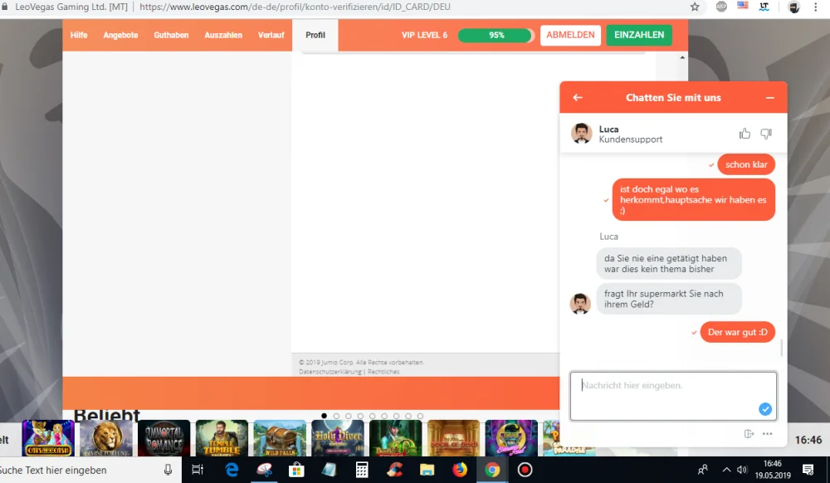830x483 pixels.
Task: Minimize the chat window with dash icon
Action: point(769,98)
